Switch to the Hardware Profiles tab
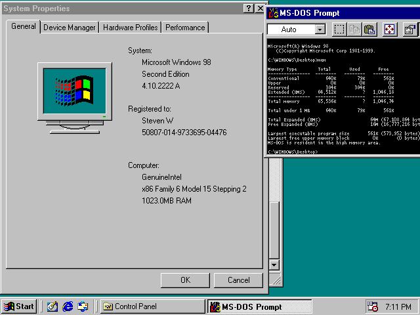This screenshot has height=315, width=420. click(x=130, y=28)
